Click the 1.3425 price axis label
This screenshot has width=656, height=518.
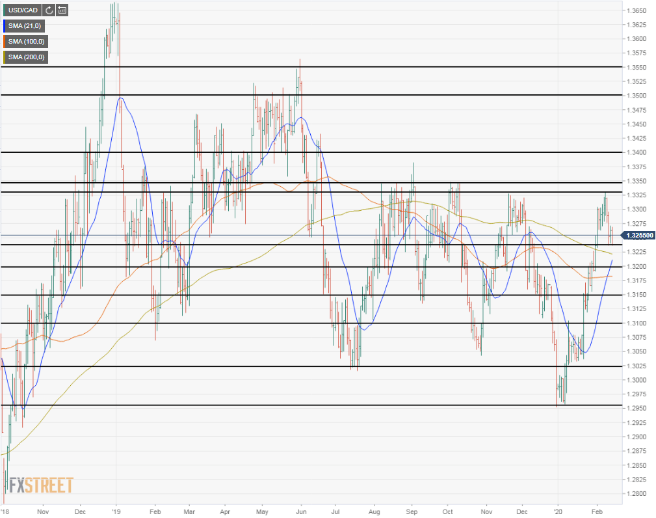pos(636,138)
